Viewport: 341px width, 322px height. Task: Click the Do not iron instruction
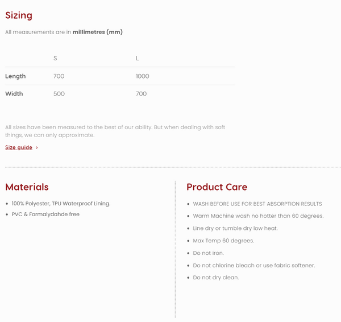[x=208, y=253]
